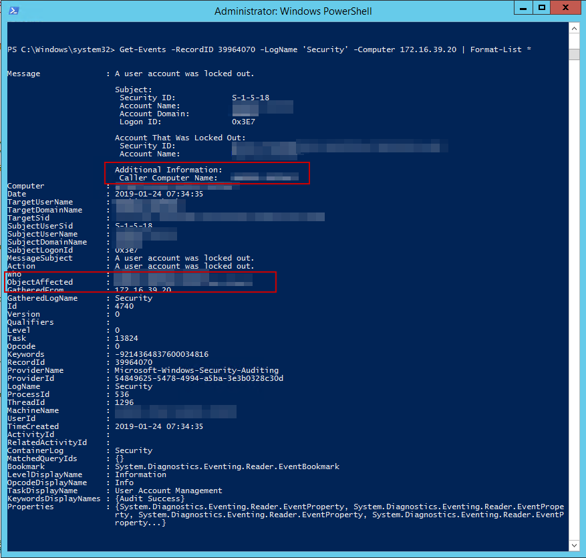Click the ObjectAffected property name
Image resolution: width=586 pixels, height=558 pixels.
[x=40, y=282]
